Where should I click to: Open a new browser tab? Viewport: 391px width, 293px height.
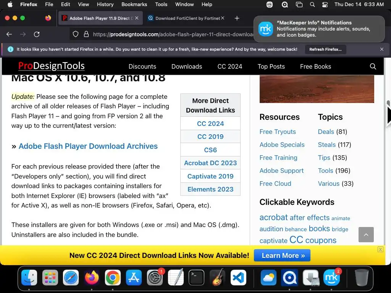tap(237, 18)
